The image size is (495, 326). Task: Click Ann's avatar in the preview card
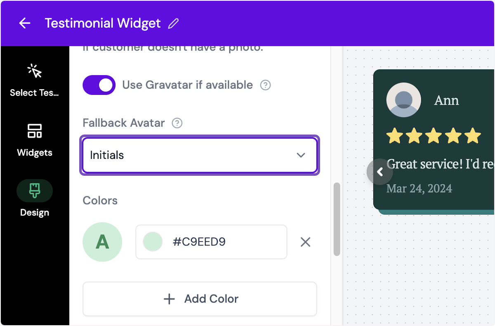click(403, 99)
